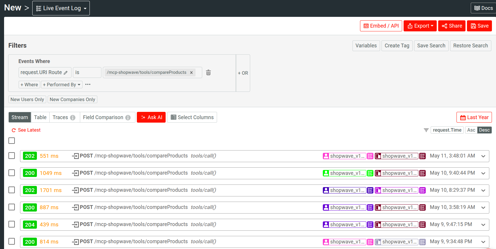This screenshot has height=249, width=496.
Task: Open user event log icon in May 10, 9:40:44 PM row
Action: (370, 173)
